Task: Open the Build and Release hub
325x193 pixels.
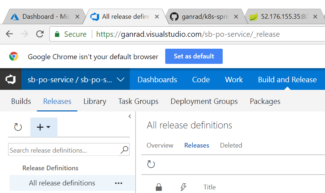Action: [x=287, y=80]
